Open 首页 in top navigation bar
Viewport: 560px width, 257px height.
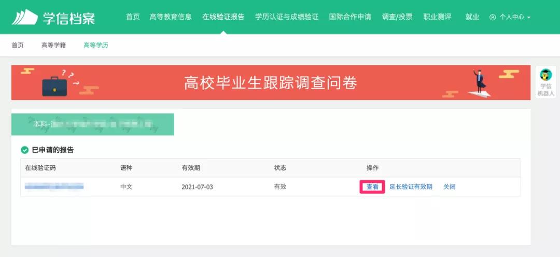click(x=133, y=17)
